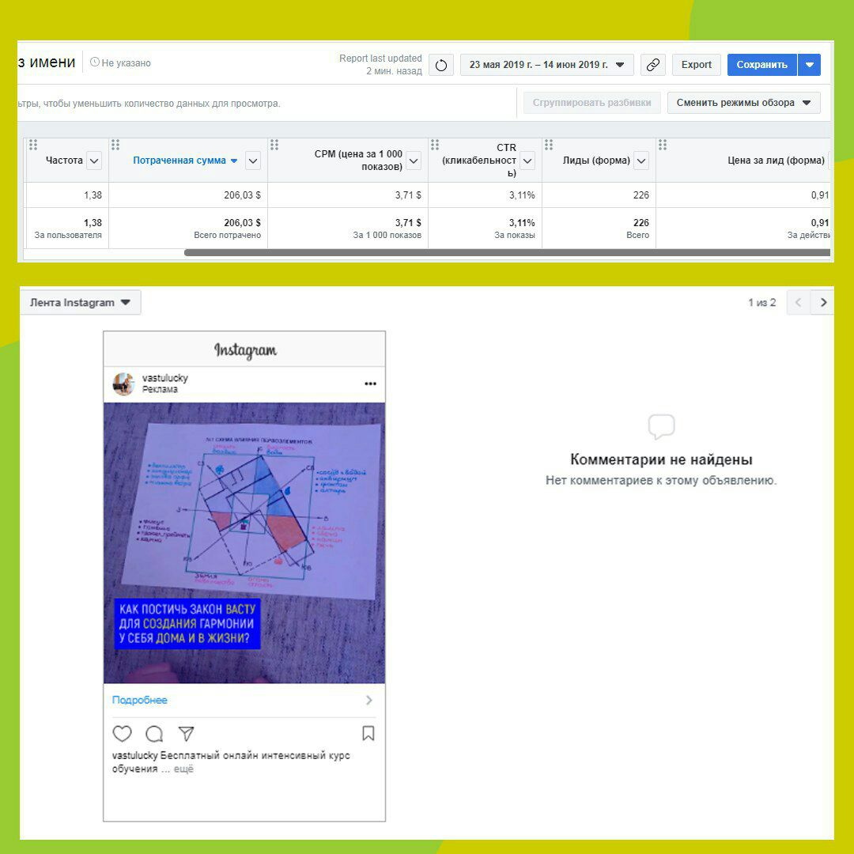Click vastulucky username in post header
The image size is (854, 854).
click(x=165, y=378)
